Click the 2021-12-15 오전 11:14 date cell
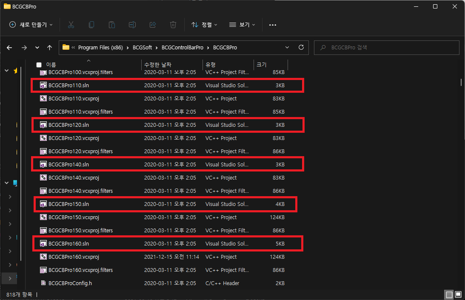465x300 pixels. tap(172, 257)
